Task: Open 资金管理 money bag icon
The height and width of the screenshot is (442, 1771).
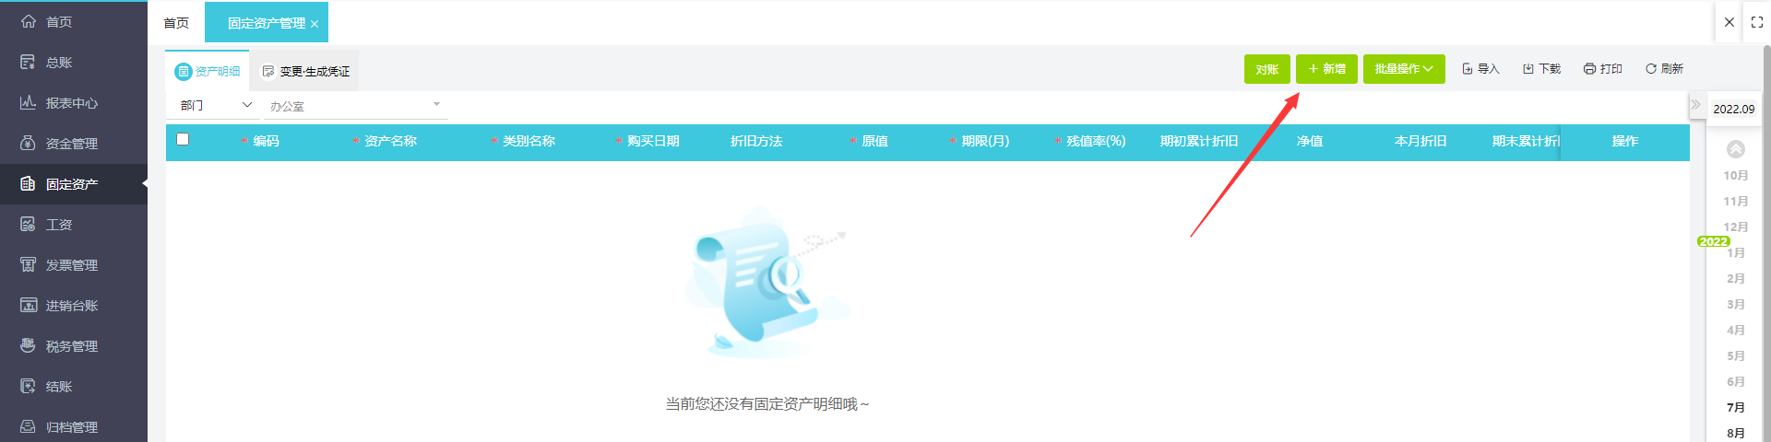Action: click(29, 143)
